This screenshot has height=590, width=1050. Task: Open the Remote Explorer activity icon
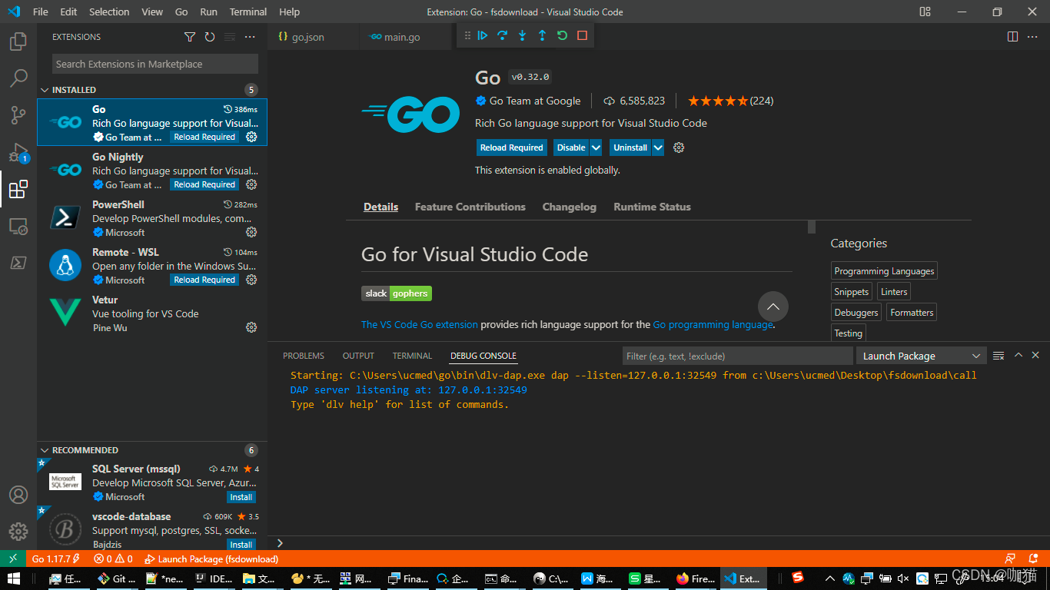[x=18, y=226]
